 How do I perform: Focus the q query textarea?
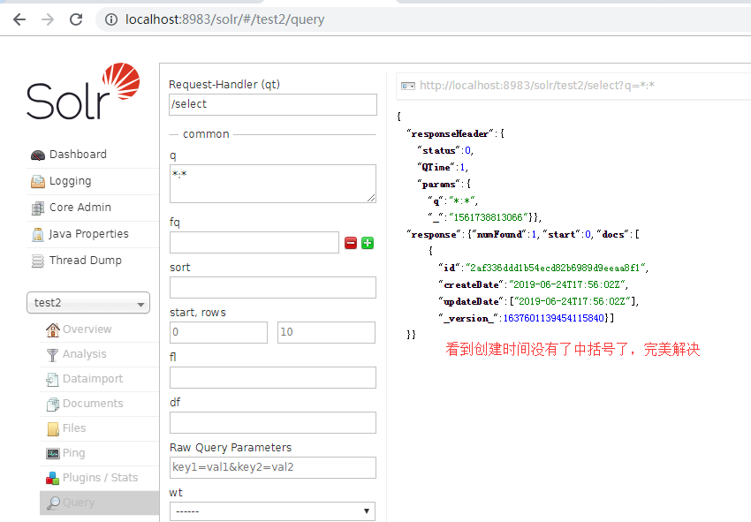[x=273, y=184]
